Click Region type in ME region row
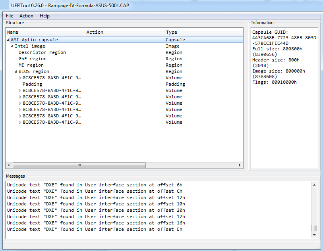 click(174, 65)
